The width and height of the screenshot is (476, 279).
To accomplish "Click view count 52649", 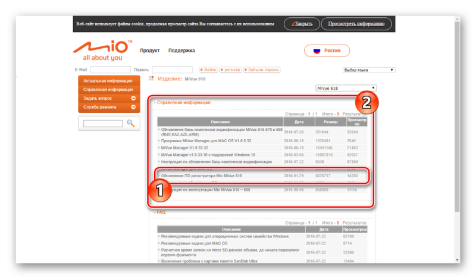I will [x=352, y=132].
